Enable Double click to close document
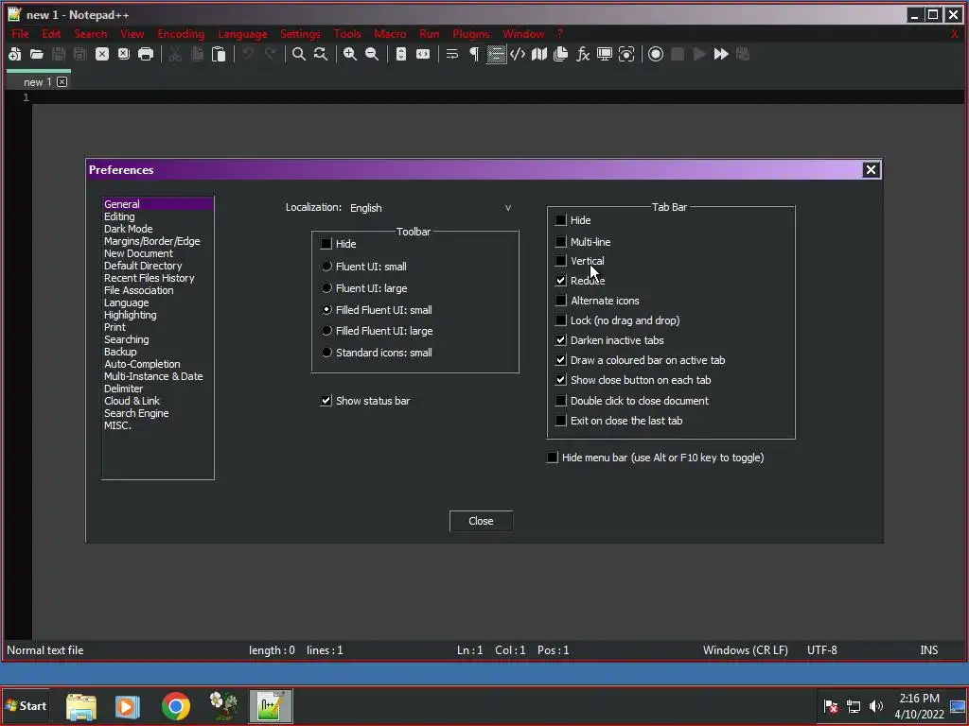969x726 pixels. (560, 401)
